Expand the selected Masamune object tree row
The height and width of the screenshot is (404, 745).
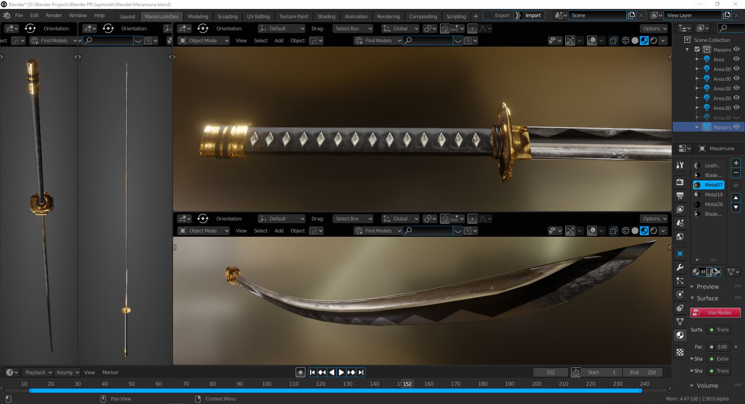[x=697, y=127]
